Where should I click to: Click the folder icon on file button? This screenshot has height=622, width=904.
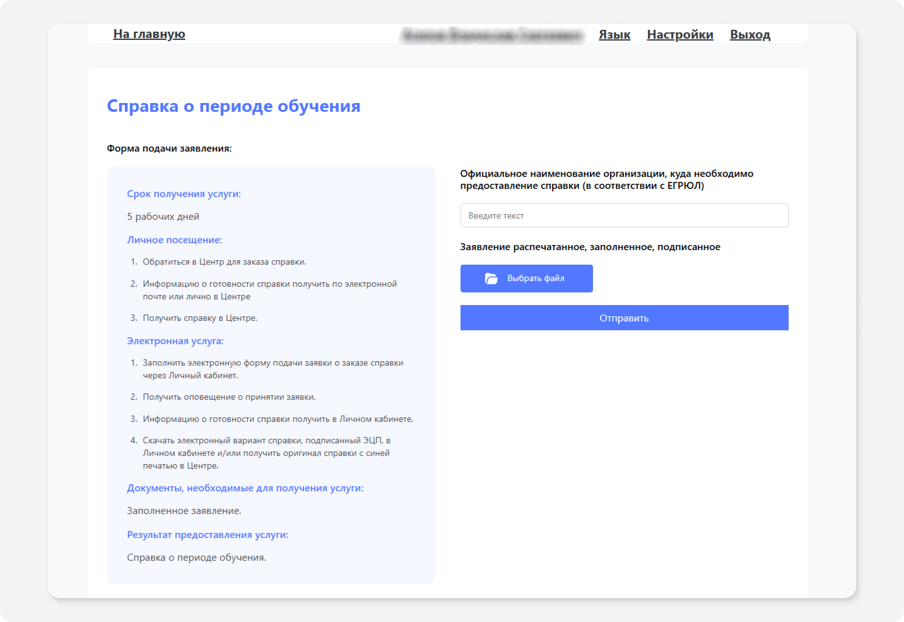tap(491, 278)
